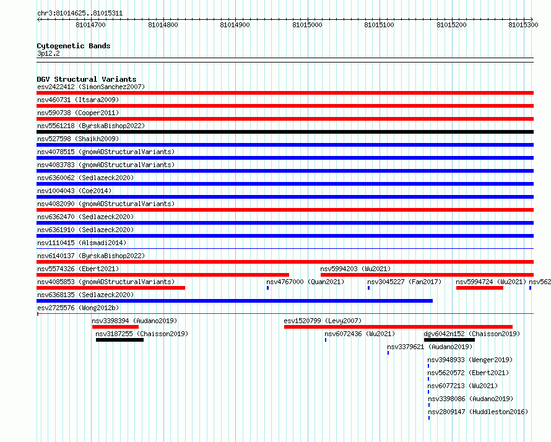
Task: Click the black bar under nsv5561218
Action: 285,132
